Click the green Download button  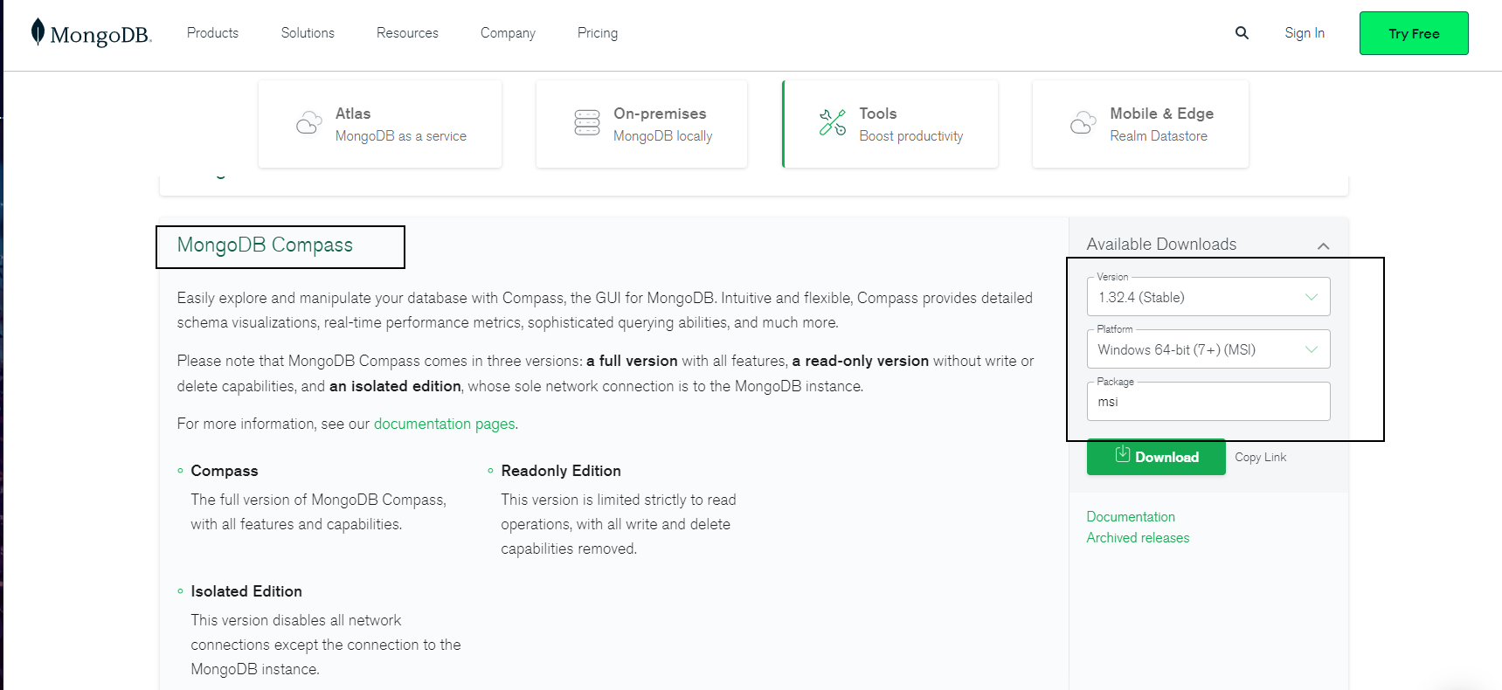pos(1156,457)
